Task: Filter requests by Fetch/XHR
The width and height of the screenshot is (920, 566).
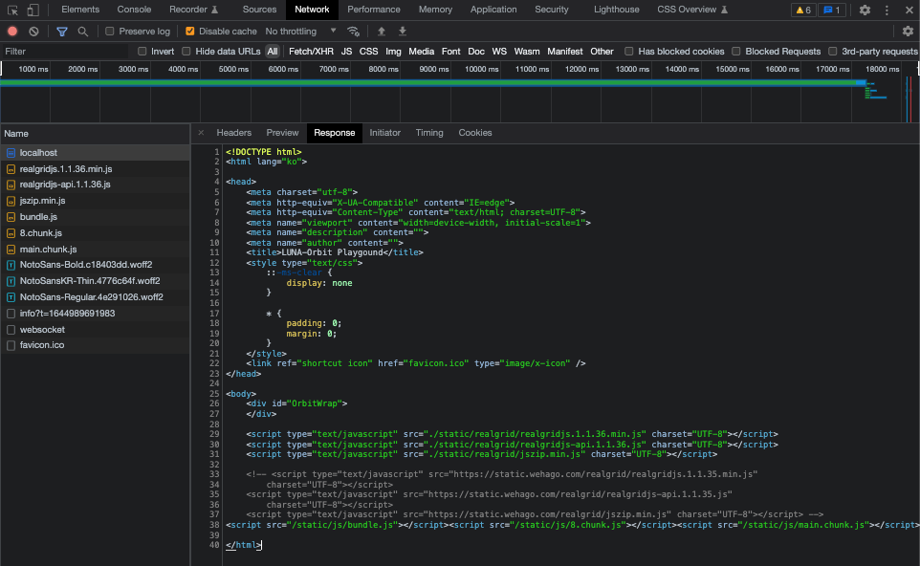Action: [x=311, y=52]
